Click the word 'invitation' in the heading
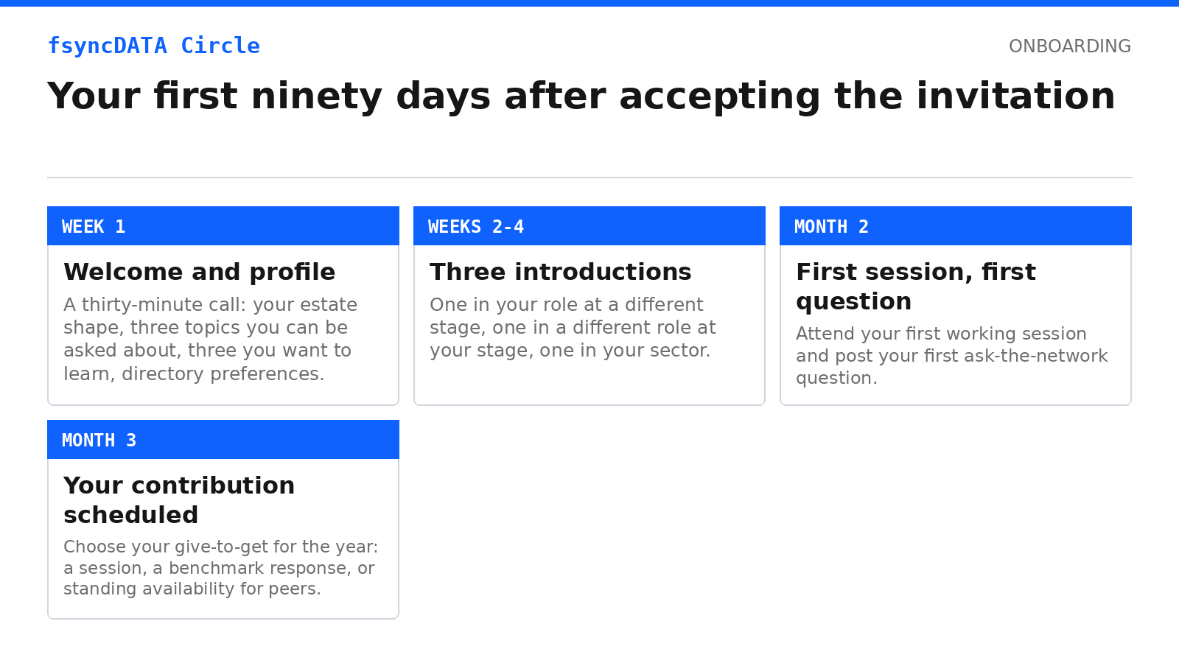1179x663 pixels. pos(1015,97)
